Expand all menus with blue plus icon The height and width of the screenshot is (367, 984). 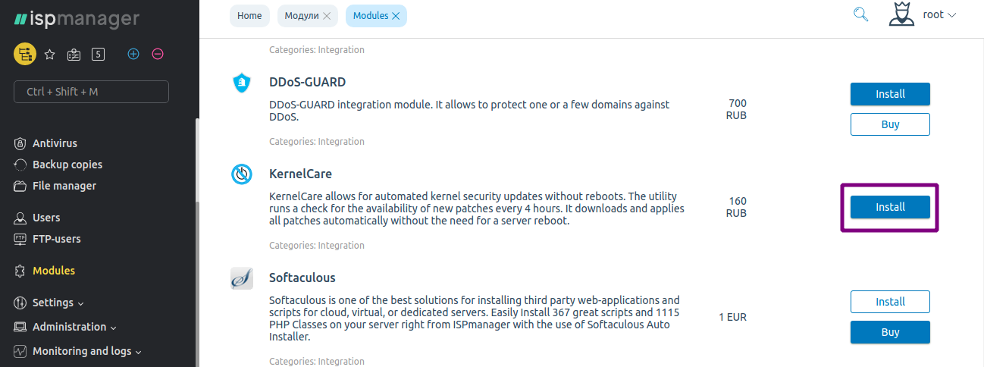(133, 54)
